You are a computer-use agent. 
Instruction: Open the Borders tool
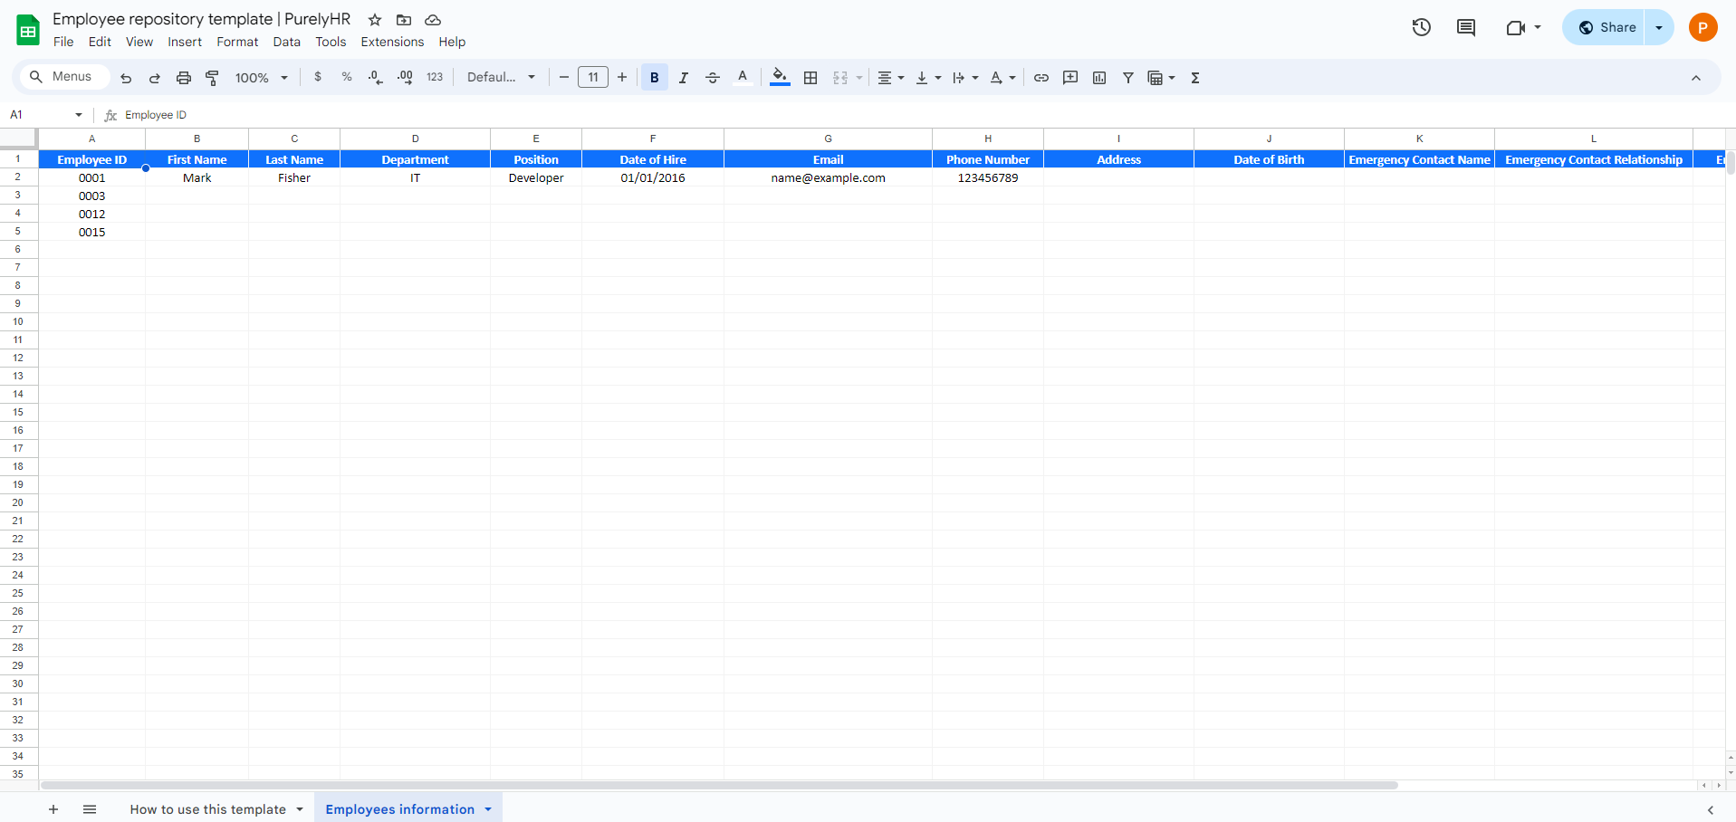click(x=810, y=77)
